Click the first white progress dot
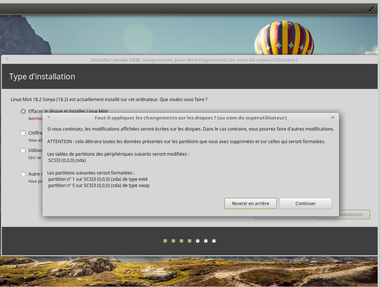This screenshot has height=287, width=381. click(198, 241)
